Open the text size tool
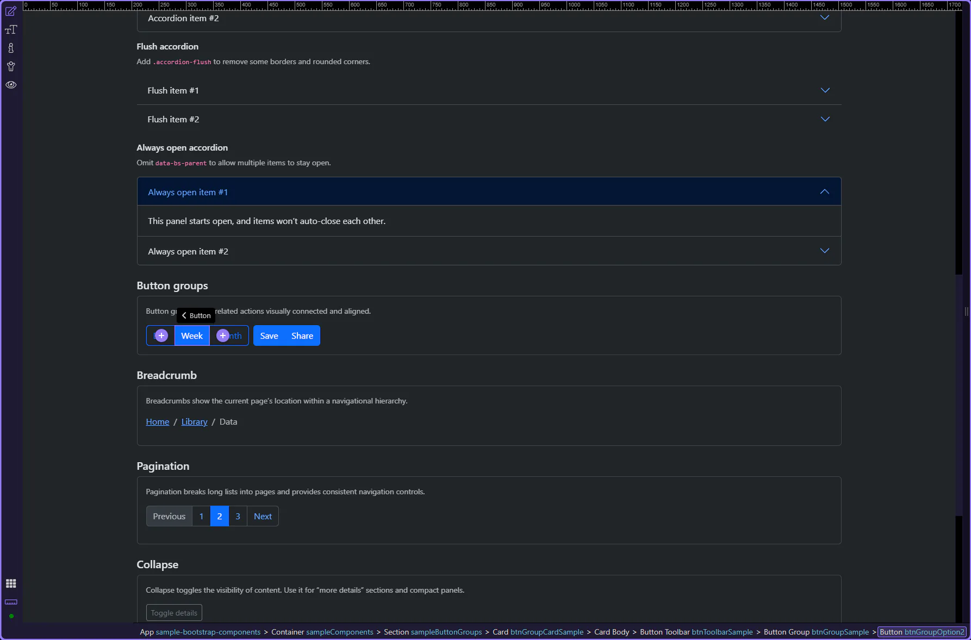Screen dimensions: 971x640 pos(11,30)
